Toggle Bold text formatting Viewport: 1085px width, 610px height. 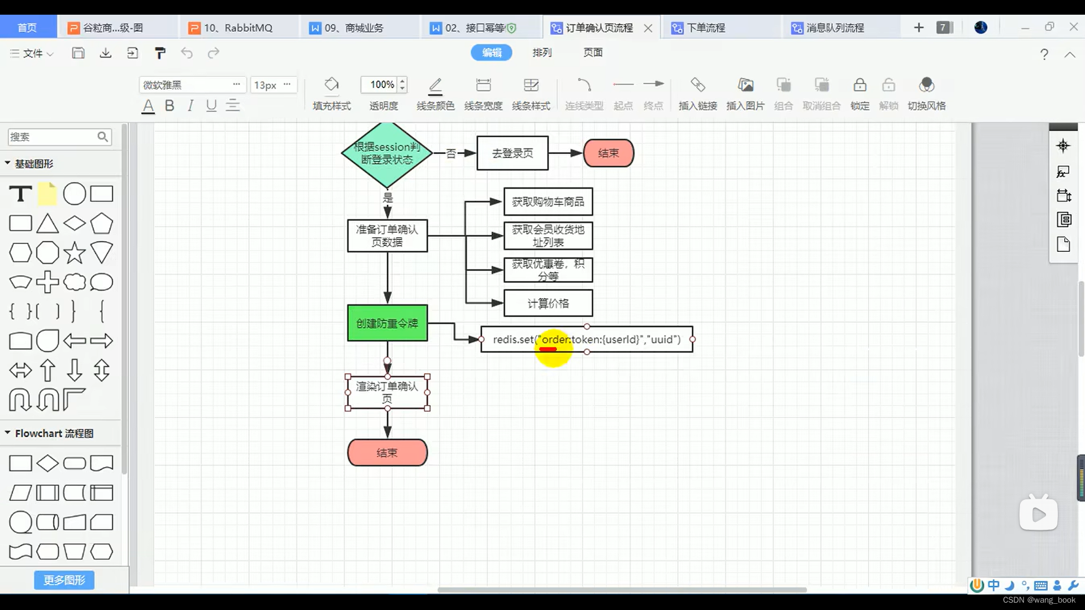pos(169,106)
